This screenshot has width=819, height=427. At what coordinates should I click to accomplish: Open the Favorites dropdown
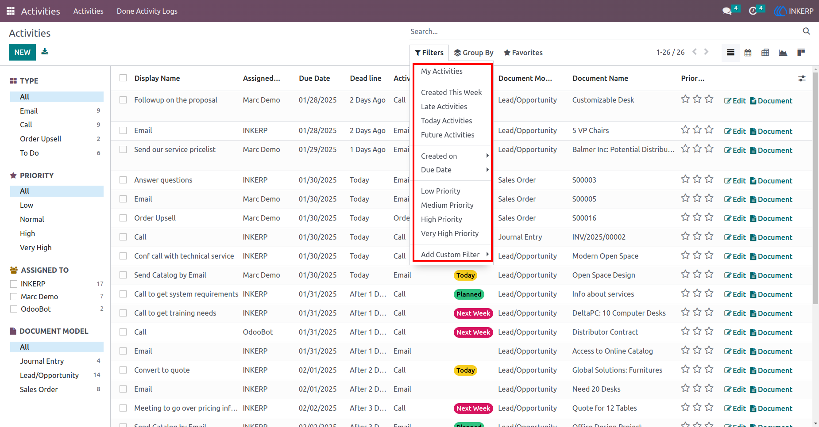click(523, 53)
